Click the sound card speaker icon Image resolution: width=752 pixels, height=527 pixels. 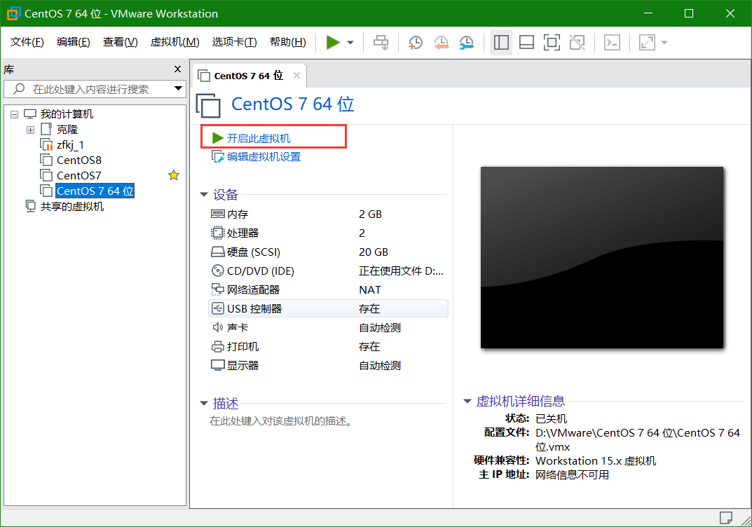218,327
